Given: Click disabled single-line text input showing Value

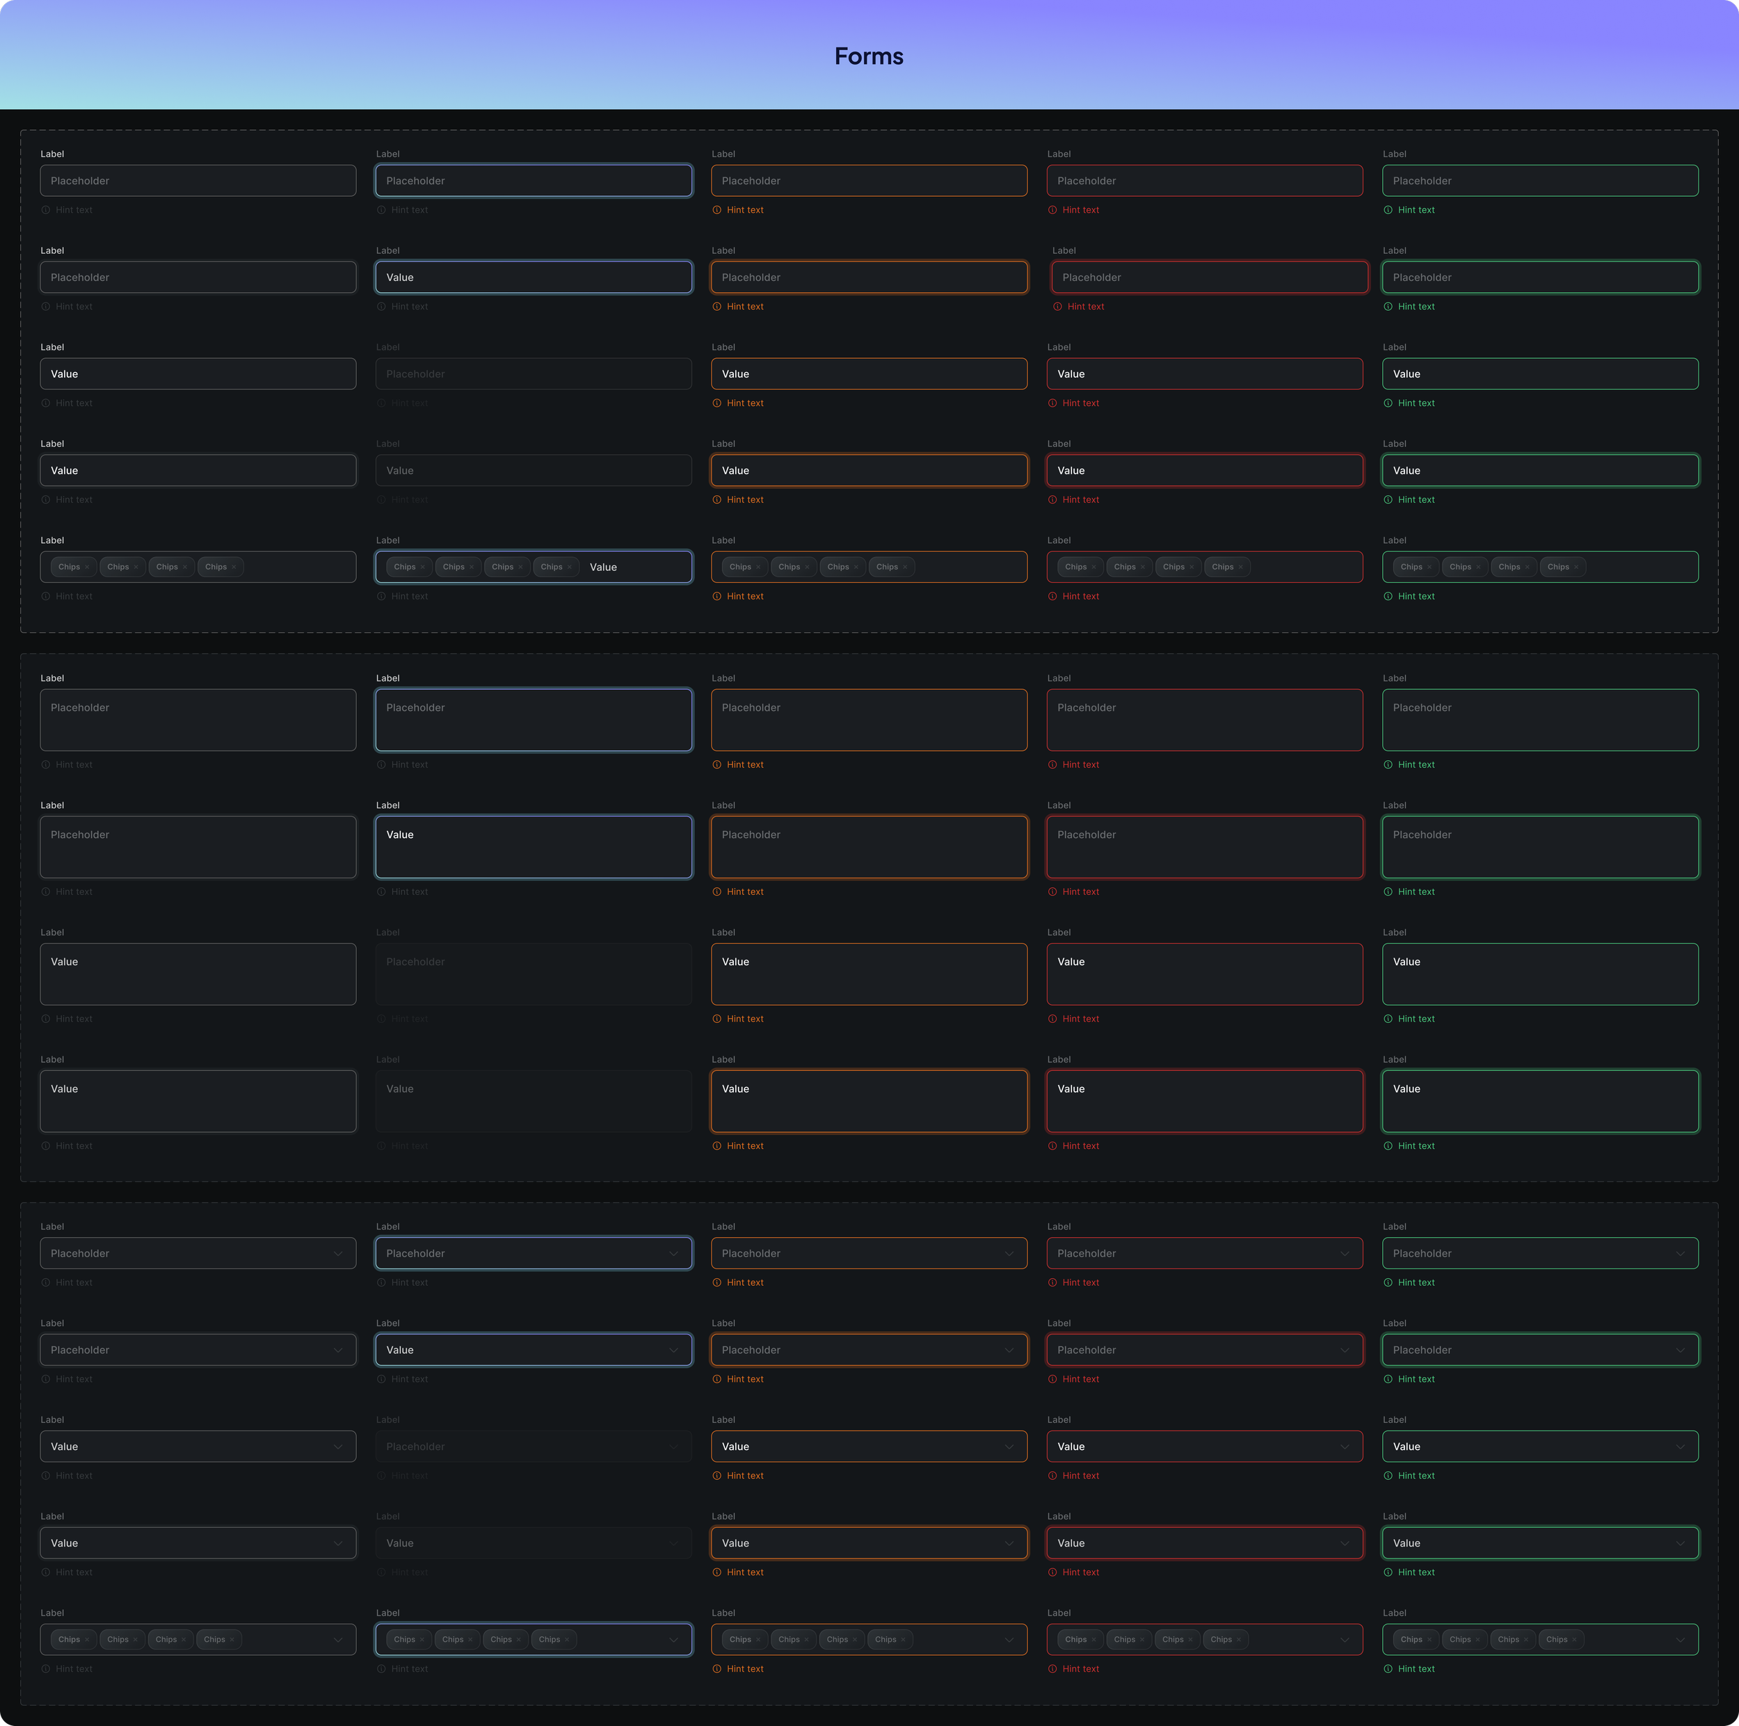Looking at the screenshot, I should (534, 471).
